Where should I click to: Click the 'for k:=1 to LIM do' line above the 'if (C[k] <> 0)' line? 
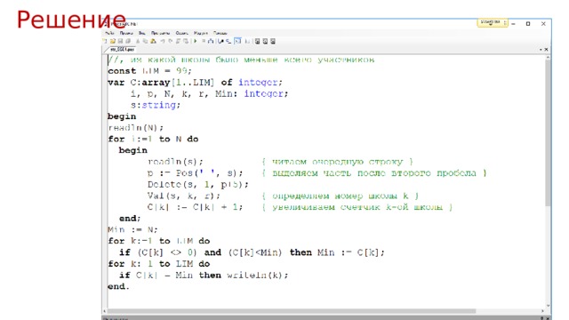[158, 241]
